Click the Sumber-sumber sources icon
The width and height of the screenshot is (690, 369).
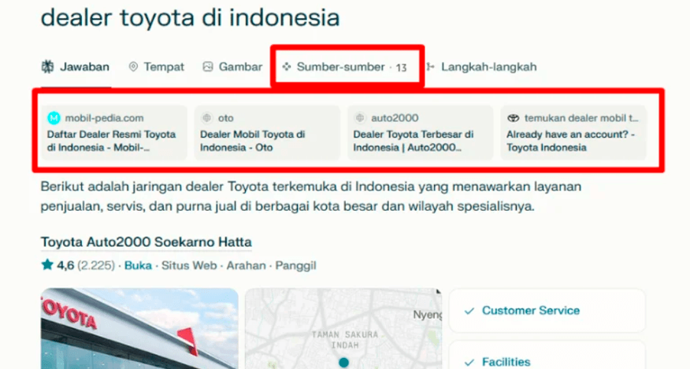pos(287,66)
